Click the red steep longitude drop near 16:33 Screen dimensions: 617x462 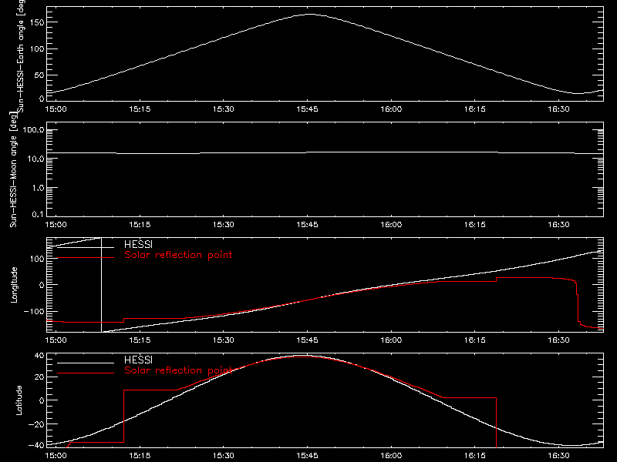coord(578,303)
